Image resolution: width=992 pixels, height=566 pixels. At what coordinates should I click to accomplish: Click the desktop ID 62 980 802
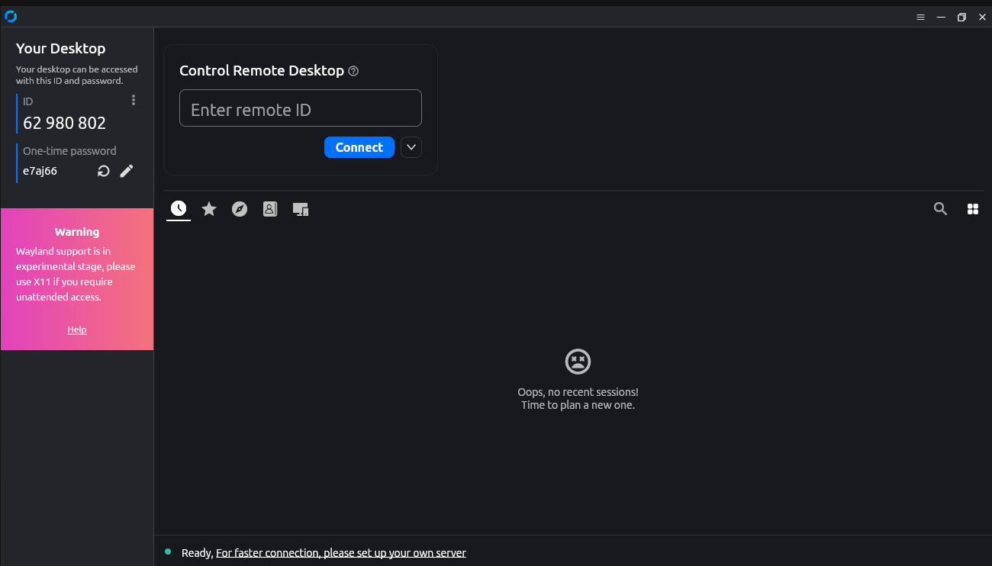pyautogui.click(x=65, y=123)
